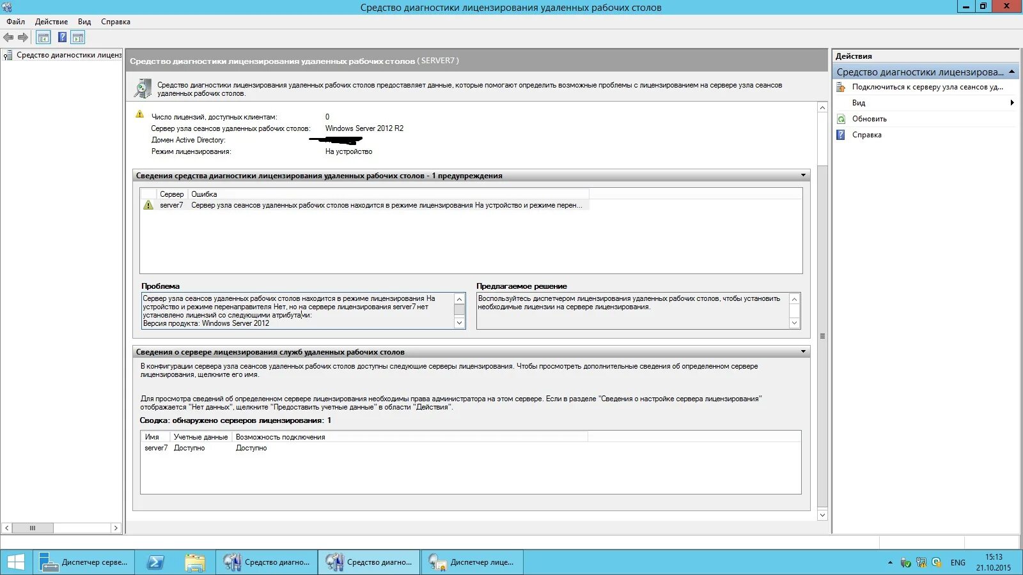
Task: Open Server Manager taskbar button
Action: coord(84,562)
